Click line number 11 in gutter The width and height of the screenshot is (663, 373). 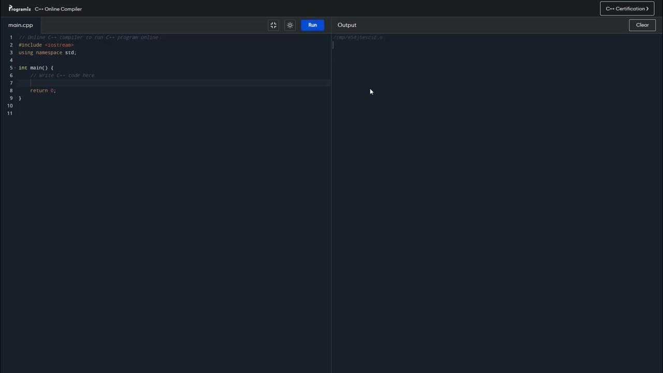point(10,113)
